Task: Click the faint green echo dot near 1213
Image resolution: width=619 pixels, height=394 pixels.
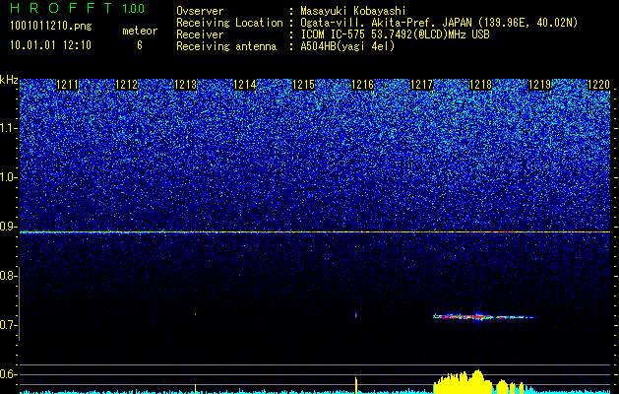Action: (x=195, y=314)
